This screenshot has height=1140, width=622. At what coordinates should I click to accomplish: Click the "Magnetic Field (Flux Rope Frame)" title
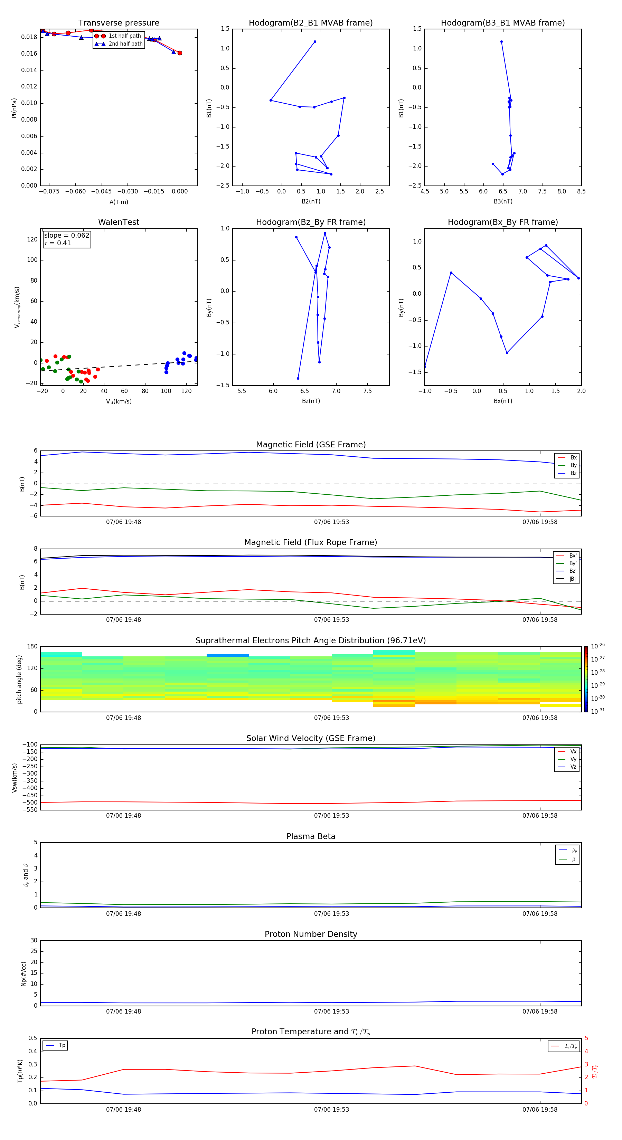point(311,542)
